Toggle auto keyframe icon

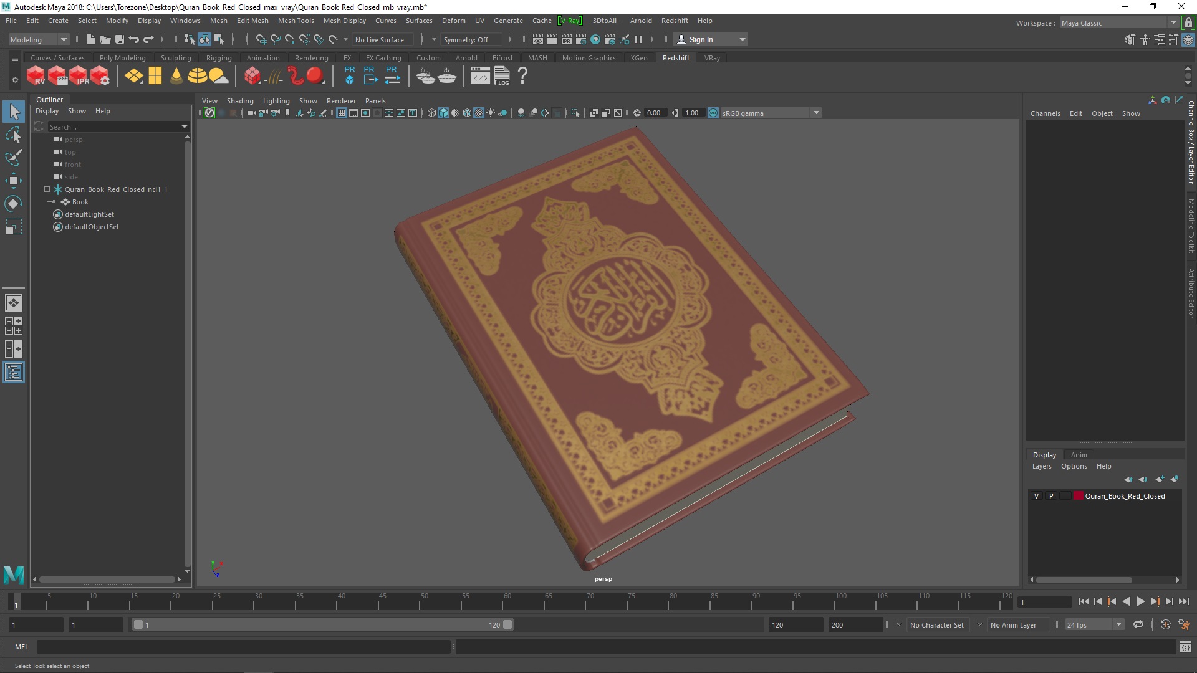(x=1165, y=624)
